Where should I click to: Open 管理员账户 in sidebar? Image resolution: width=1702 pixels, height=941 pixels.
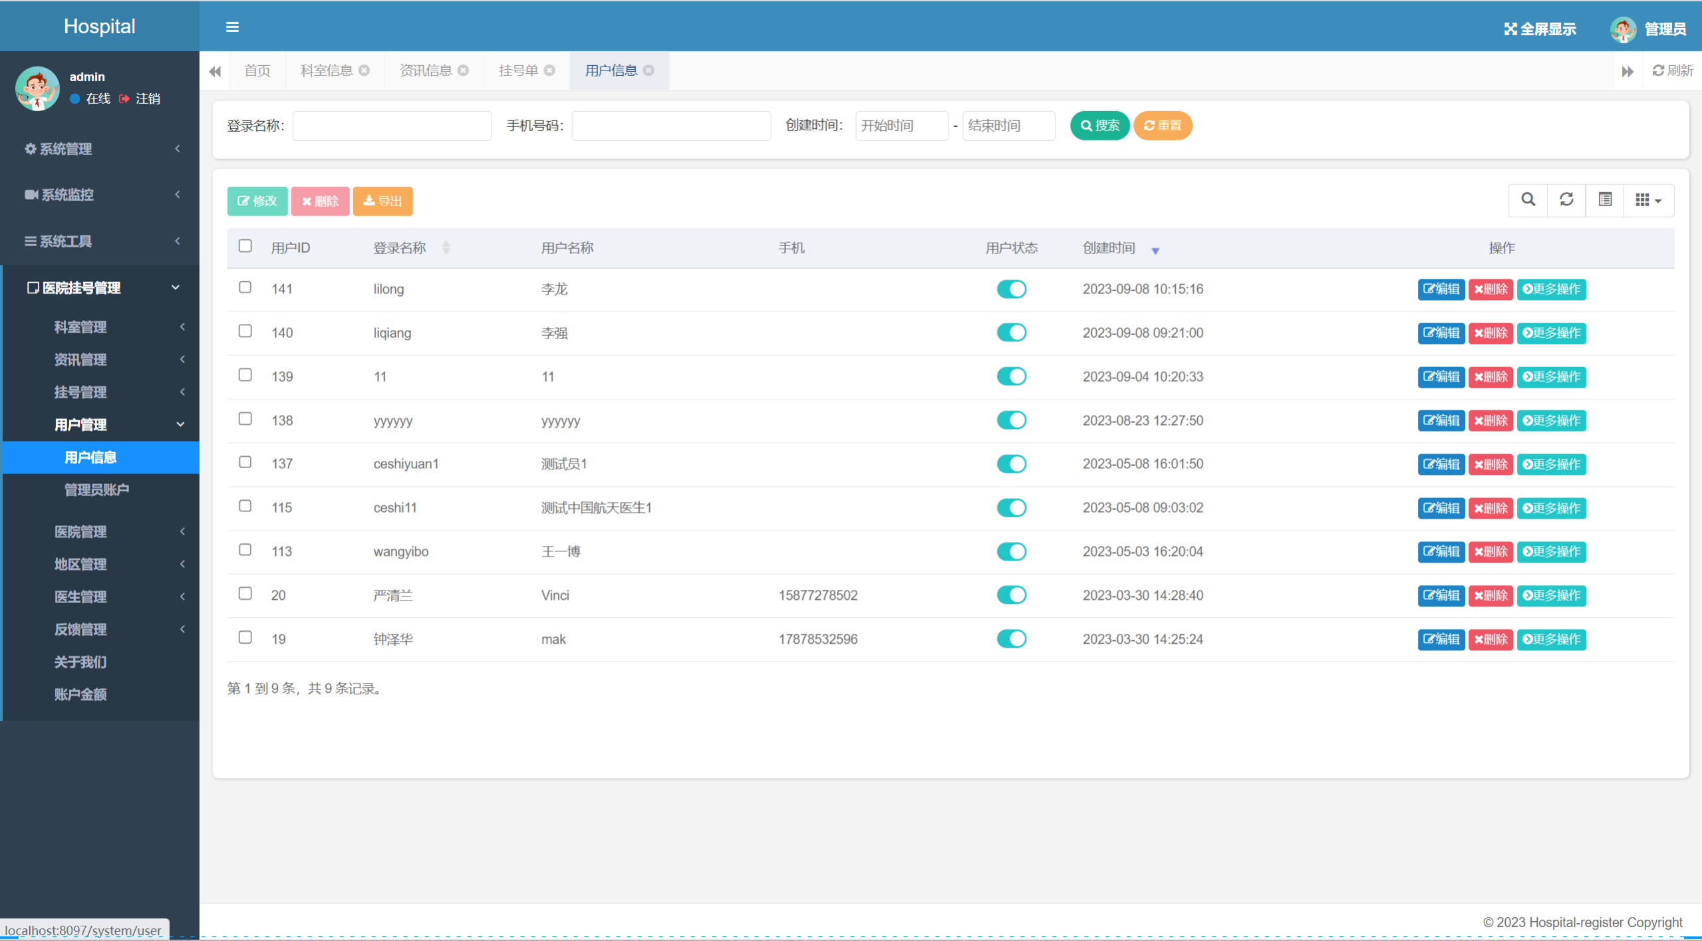97,490
